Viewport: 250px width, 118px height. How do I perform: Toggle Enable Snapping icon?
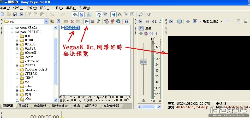coord(75,14)
